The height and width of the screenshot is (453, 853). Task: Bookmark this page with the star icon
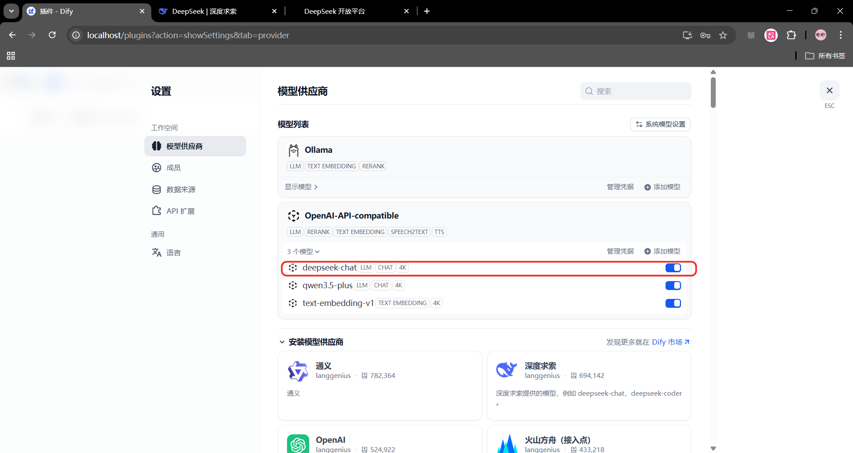pyautogui.click(x=723, y=35)
